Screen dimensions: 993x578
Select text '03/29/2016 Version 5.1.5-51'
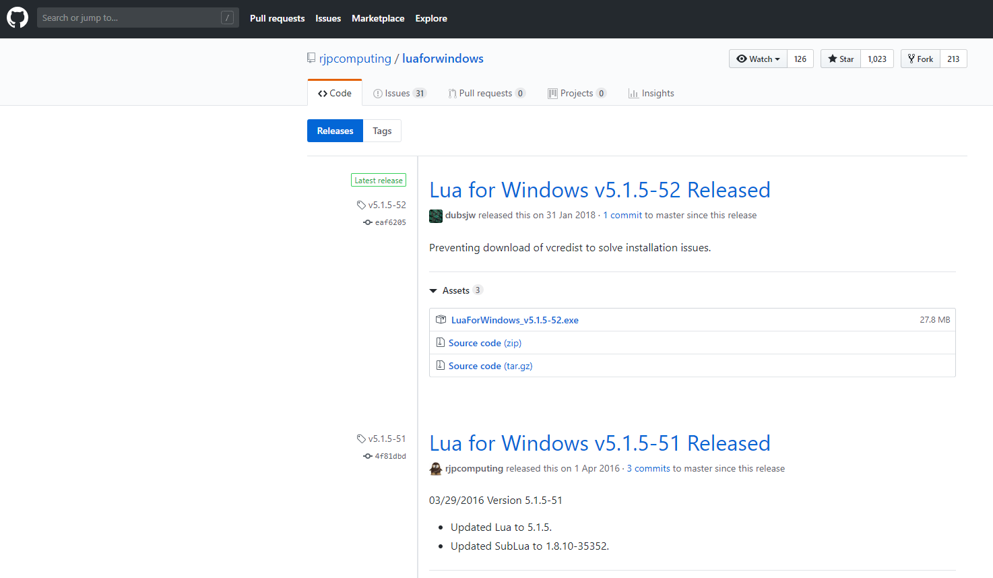496,501
